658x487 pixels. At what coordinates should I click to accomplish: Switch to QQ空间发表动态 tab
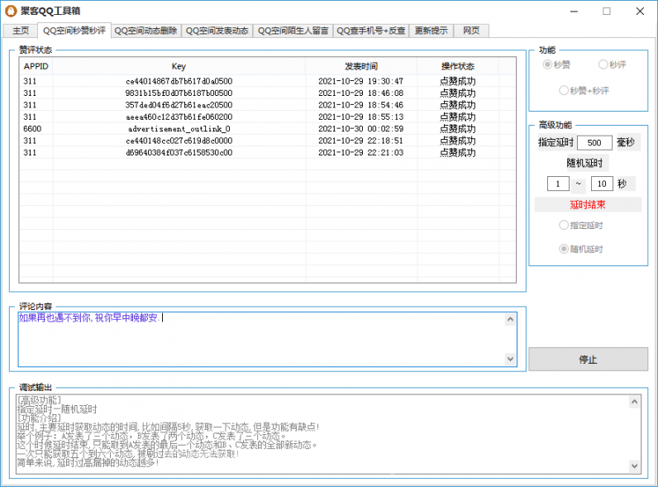coord(217,31)
